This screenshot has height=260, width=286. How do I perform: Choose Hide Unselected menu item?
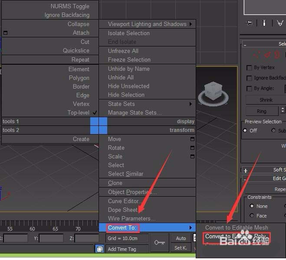pyautogui.click(x=128, y=86)
